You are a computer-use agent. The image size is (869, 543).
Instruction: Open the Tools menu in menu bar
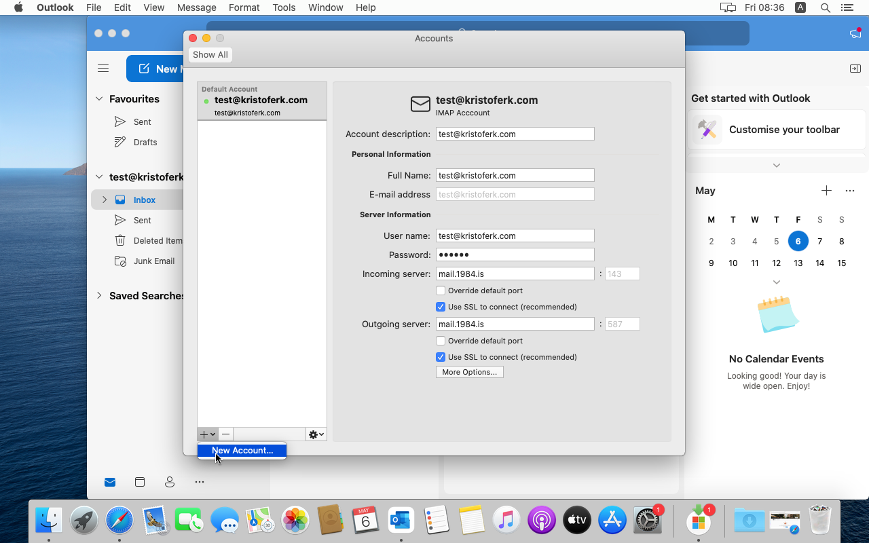click(284, 7)
